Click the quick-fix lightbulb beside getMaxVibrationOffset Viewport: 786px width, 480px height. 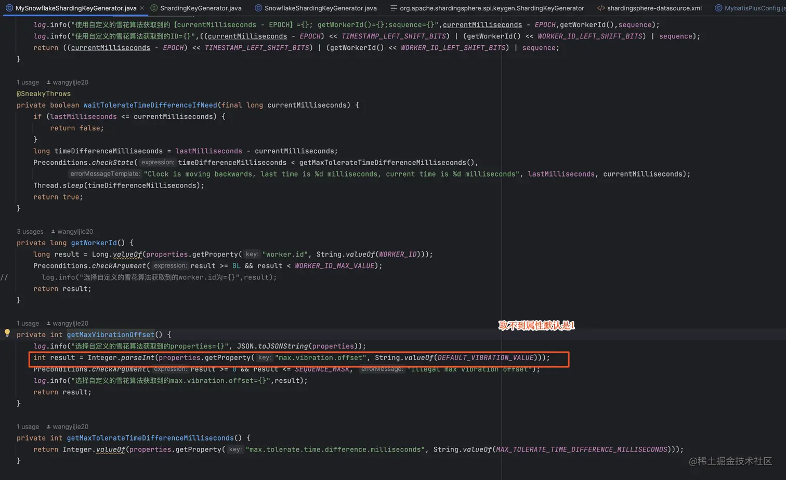[x=7, y=333]
